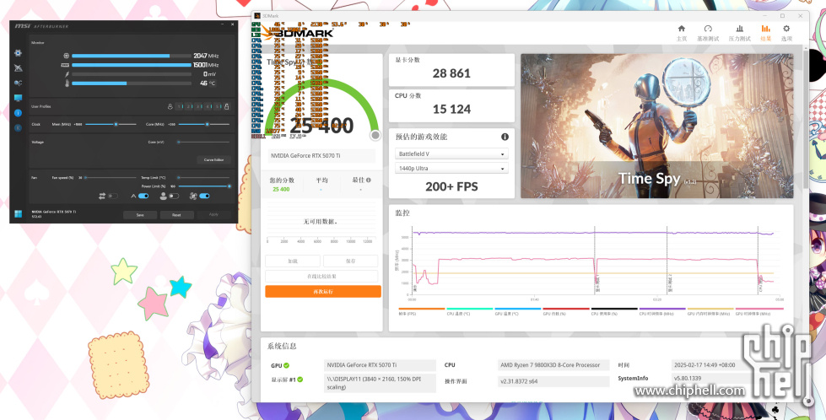Viewport: 826px width, 420px height.
Task: Toggle the CPU 温度 (°C) chart legend
Action: pyautogui.click(x=470, y=311)
